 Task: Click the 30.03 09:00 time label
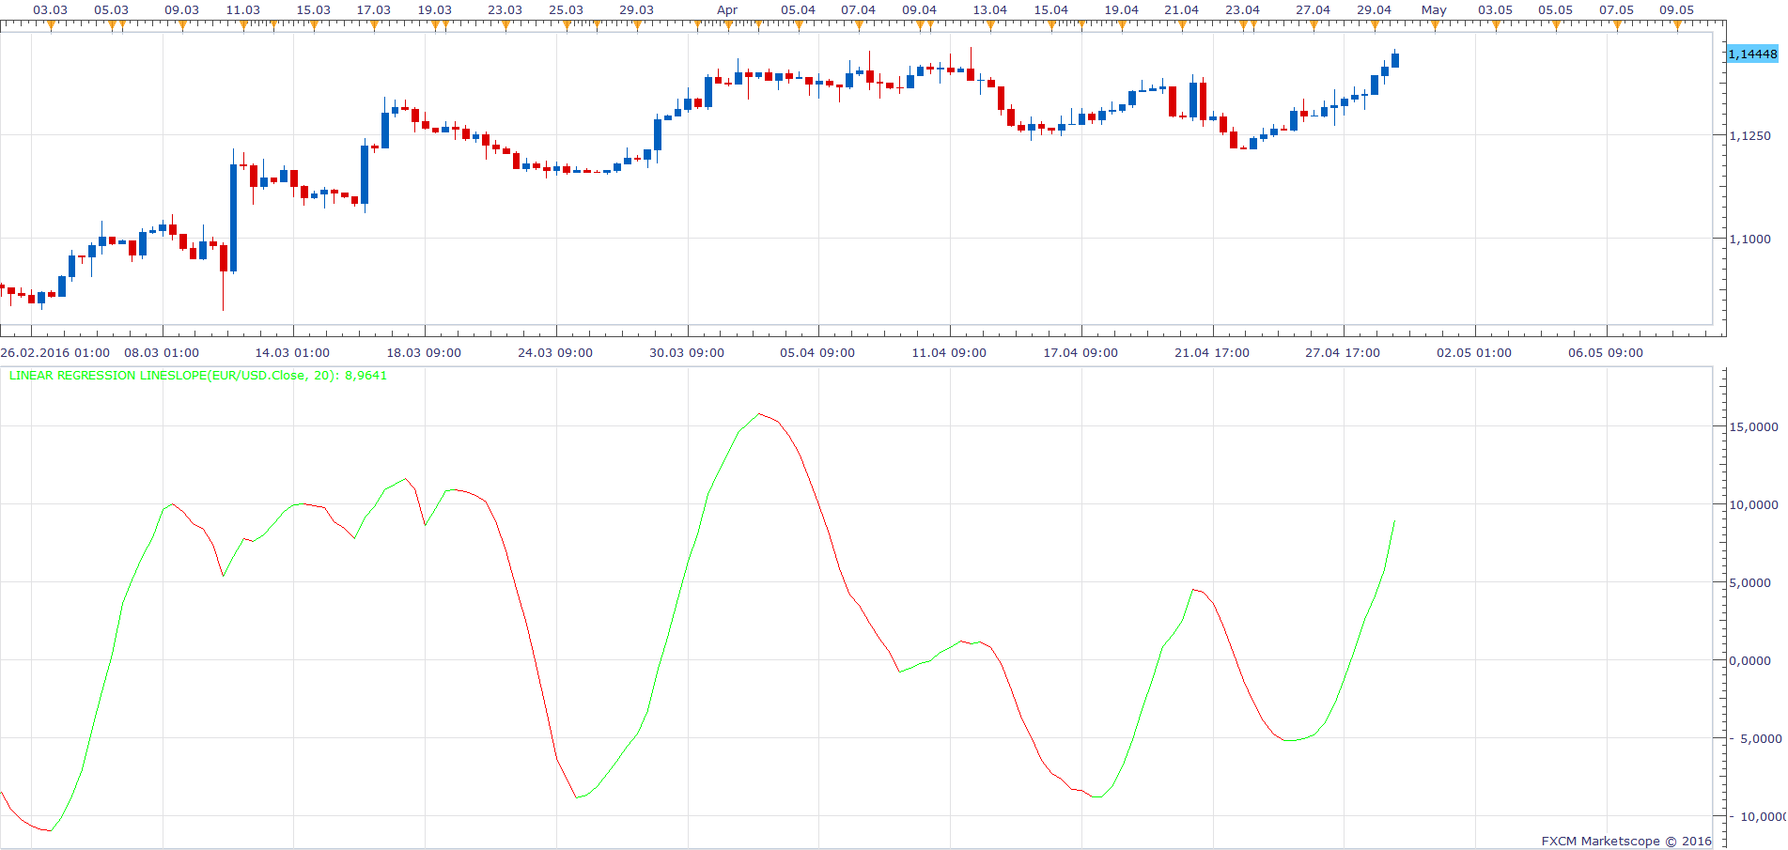click(687, 352)
